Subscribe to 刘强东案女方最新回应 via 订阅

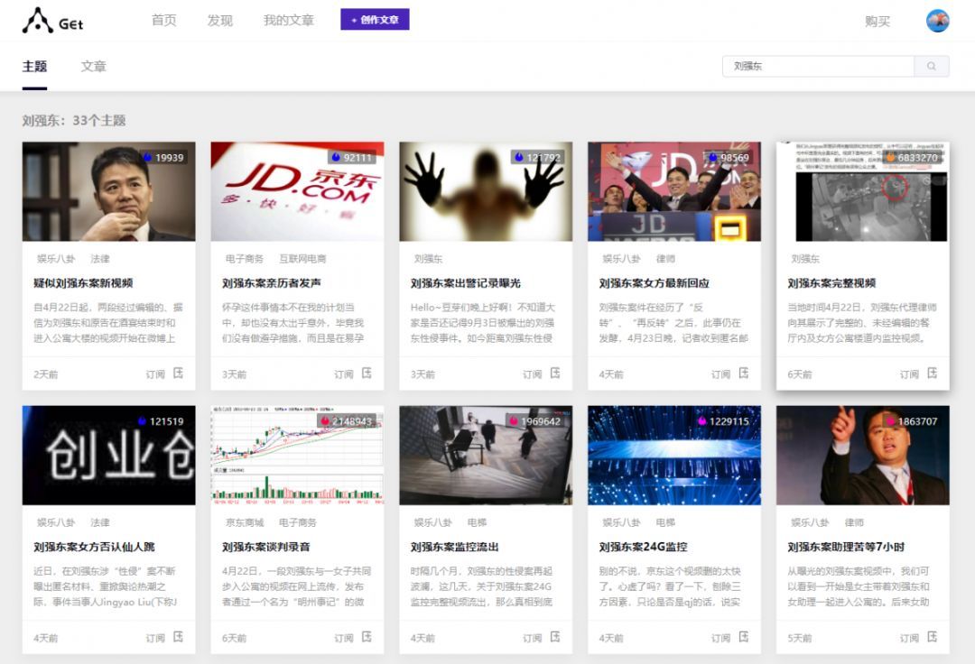coord(720,373)
